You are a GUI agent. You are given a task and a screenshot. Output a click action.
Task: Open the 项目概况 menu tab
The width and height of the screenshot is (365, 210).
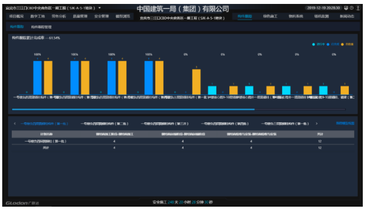pyautogui.click(x=16, y=16)
